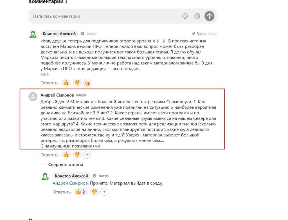Add reaction to the "Принято" reply

tap(104, 192)
